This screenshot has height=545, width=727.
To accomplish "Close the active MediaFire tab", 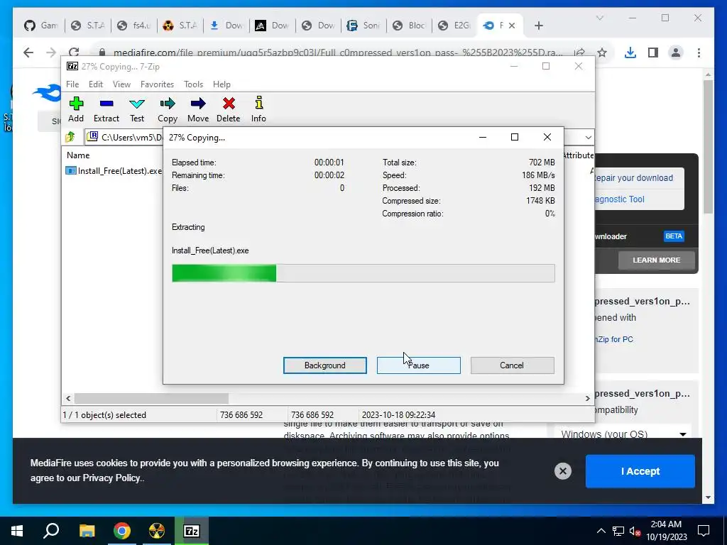I will click(512, 26).
